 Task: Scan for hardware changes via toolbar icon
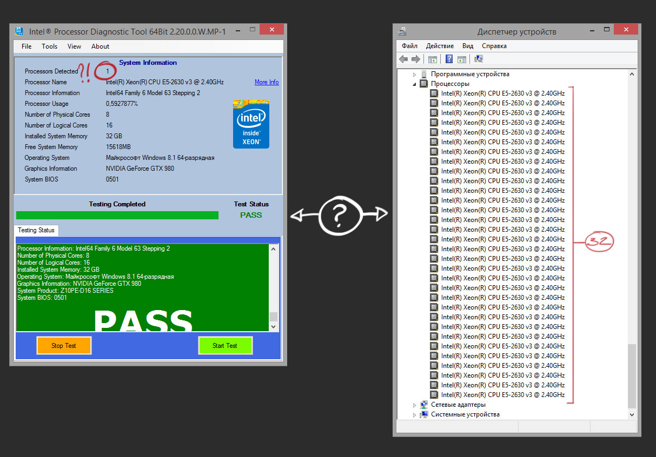tap(478, 59)
